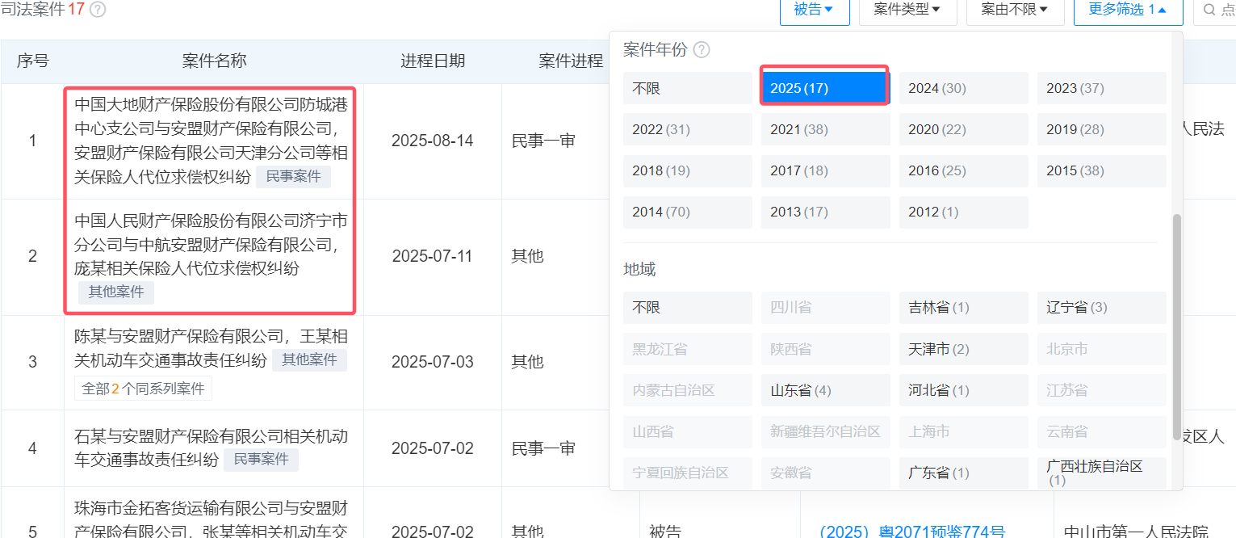
Task: Select year filter 2025 (17)
Action: click(825, 88)
